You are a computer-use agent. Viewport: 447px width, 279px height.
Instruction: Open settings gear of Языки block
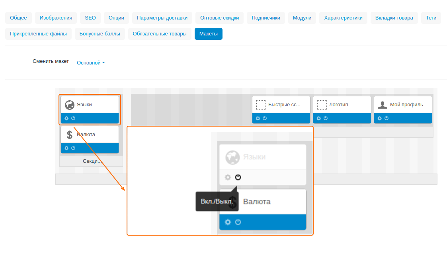pos(66,118)
